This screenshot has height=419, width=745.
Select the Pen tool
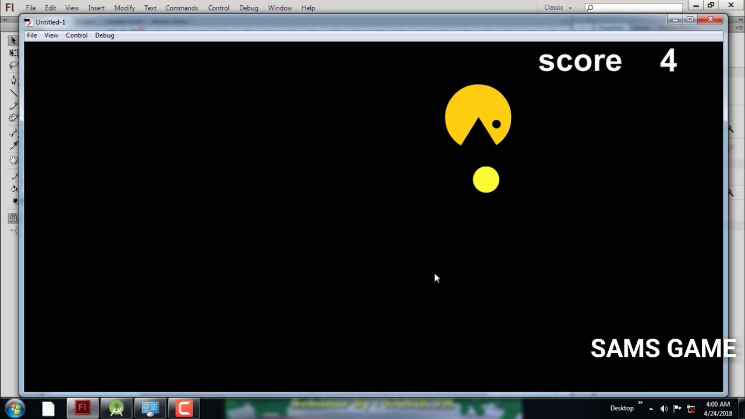[x=13, y=80]
